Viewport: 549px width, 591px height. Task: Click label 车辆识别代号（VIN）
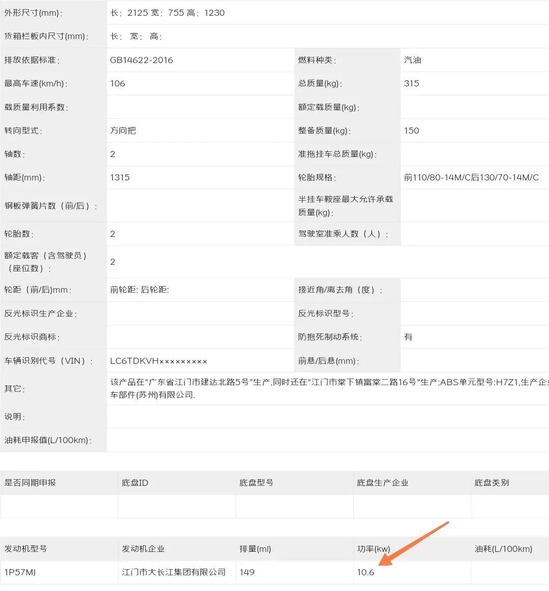pos(49,361)
